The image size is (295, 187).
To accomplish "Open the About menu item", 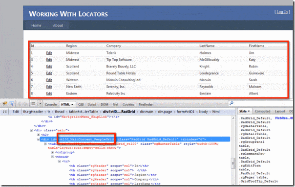I will [58, 25].
